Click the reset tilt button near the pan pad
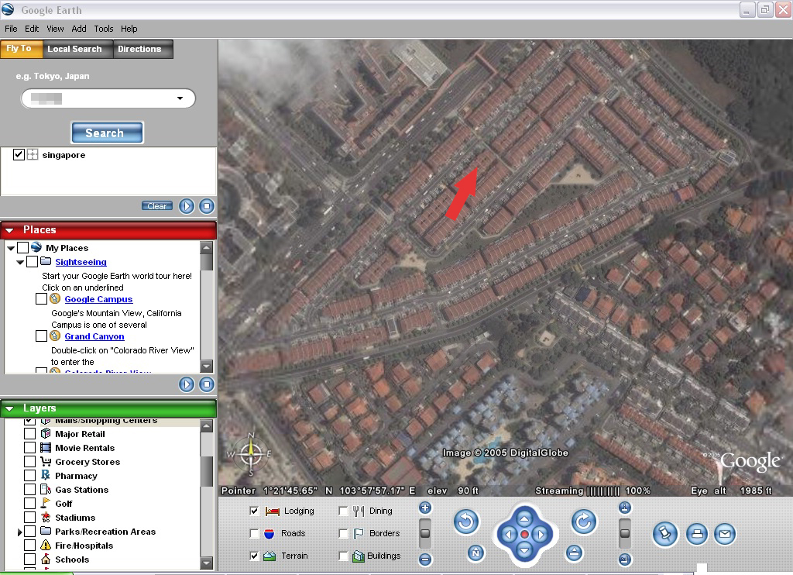 coord(574,553)
